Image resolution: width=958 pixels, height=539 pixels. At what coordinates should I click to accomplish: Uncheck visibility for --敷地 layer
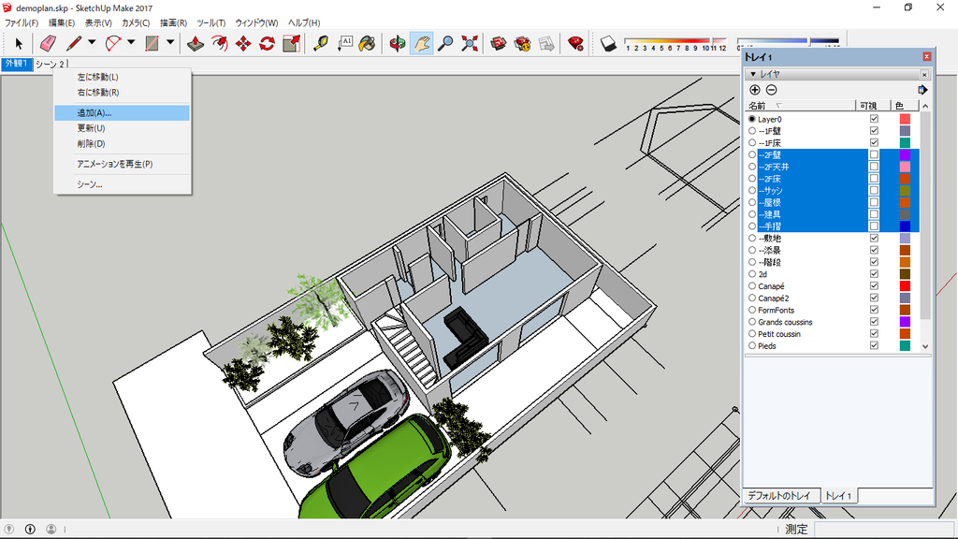[875, 239]
